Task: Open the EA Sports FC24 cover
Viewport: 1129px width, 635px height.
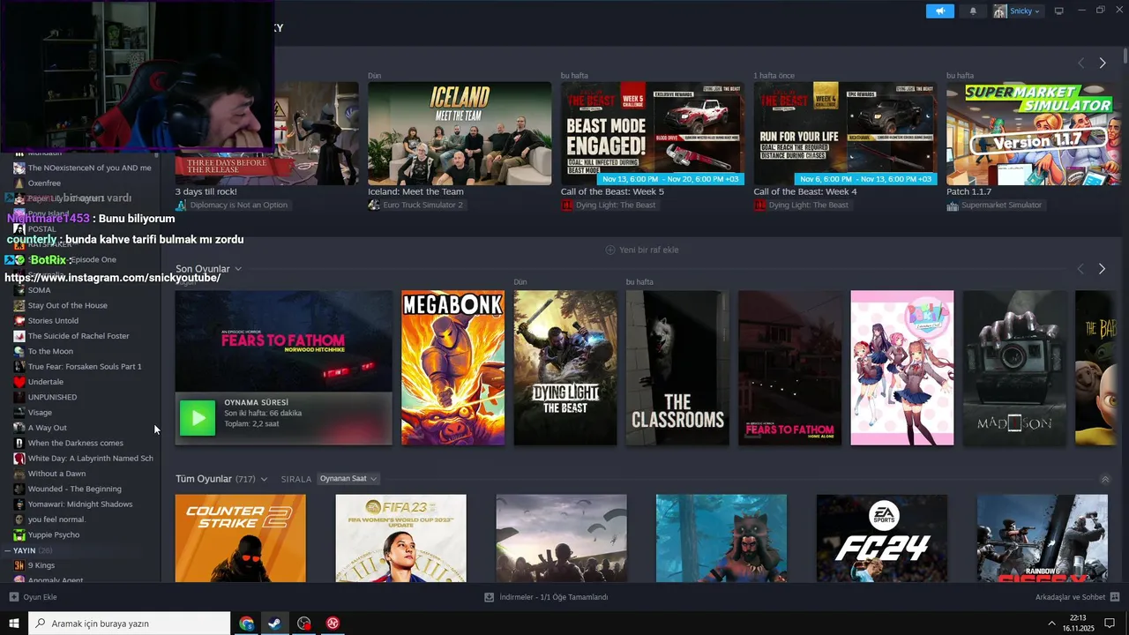Action: pyautogui.click(x=882, y=538)
